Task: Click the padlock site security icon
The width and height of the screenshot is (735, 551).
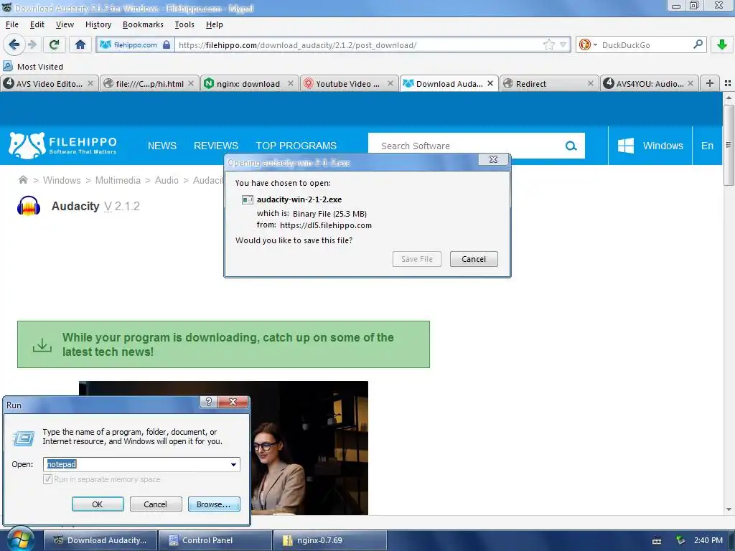Action: (167, 44)
